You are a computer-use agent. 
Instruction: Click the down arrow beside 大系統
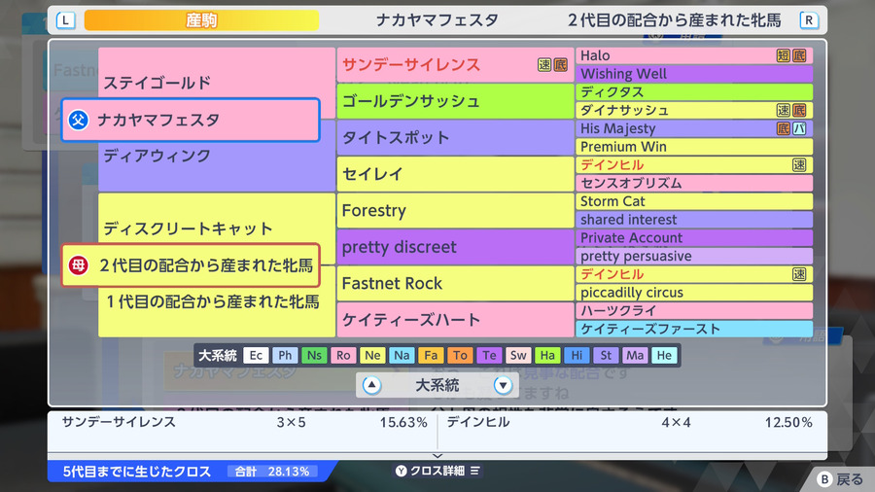pyautogui.click(x=503, y=385)
